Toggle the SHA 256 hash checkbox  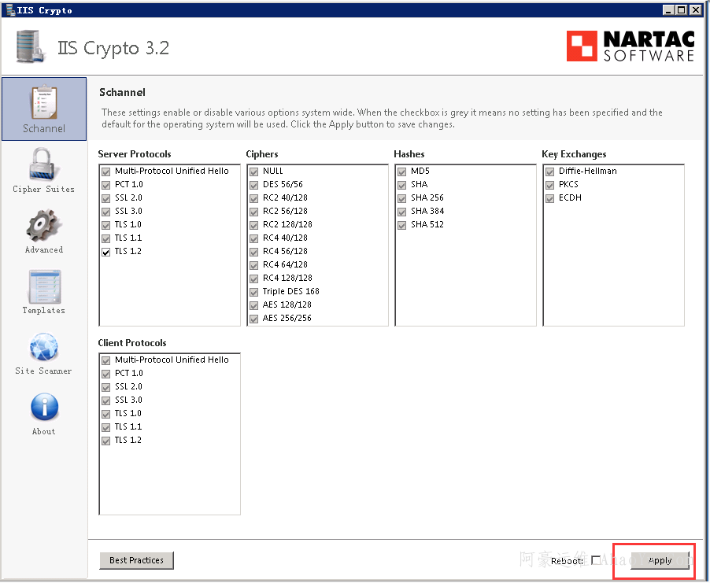[401, 199]
